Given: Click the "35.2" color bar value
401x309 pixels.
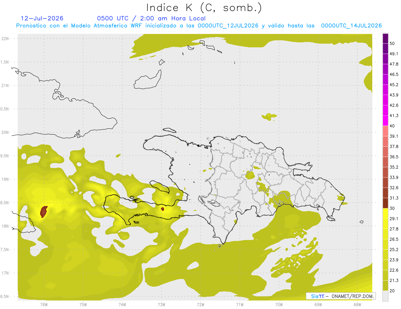Looking at the screenshot, I should pos(394,167).
